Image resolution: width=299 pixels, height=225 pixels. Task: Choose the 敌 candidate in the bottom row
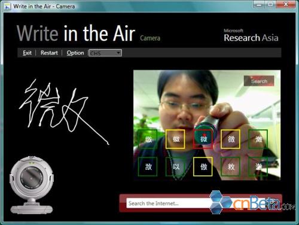148,166
